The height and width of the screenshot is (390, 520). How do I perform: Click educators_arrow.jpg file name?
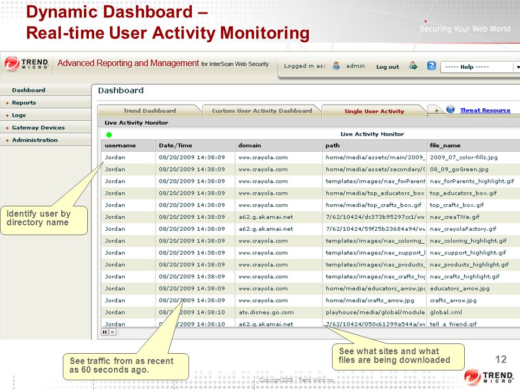460,289
